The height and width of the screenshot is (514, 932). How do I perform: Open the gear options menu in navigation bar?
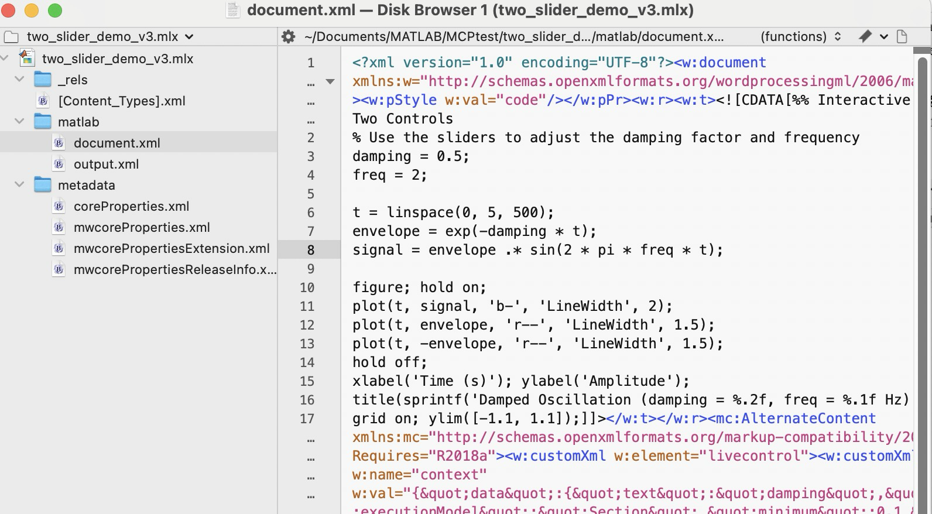[288, 36]
